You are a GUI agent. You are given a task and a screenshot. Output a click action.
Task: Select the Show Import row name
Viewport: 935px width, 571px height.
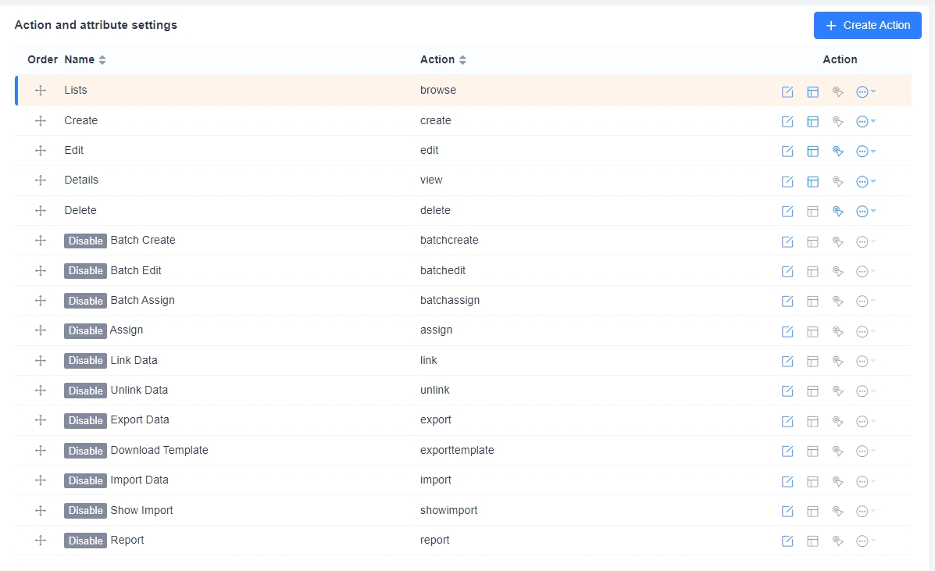click(x=141, y=510)
